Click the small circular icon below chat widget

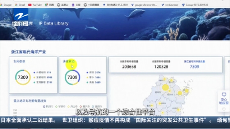point(224,109)
